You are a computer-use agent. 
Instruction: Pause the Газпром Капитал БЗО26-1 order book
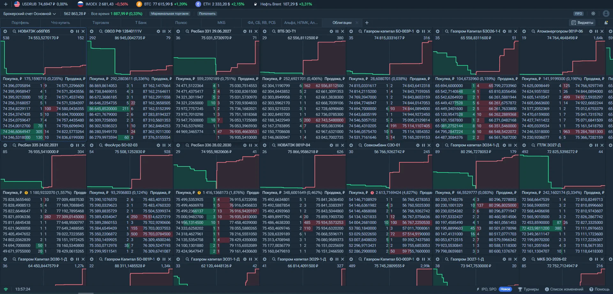coord(510,31)
